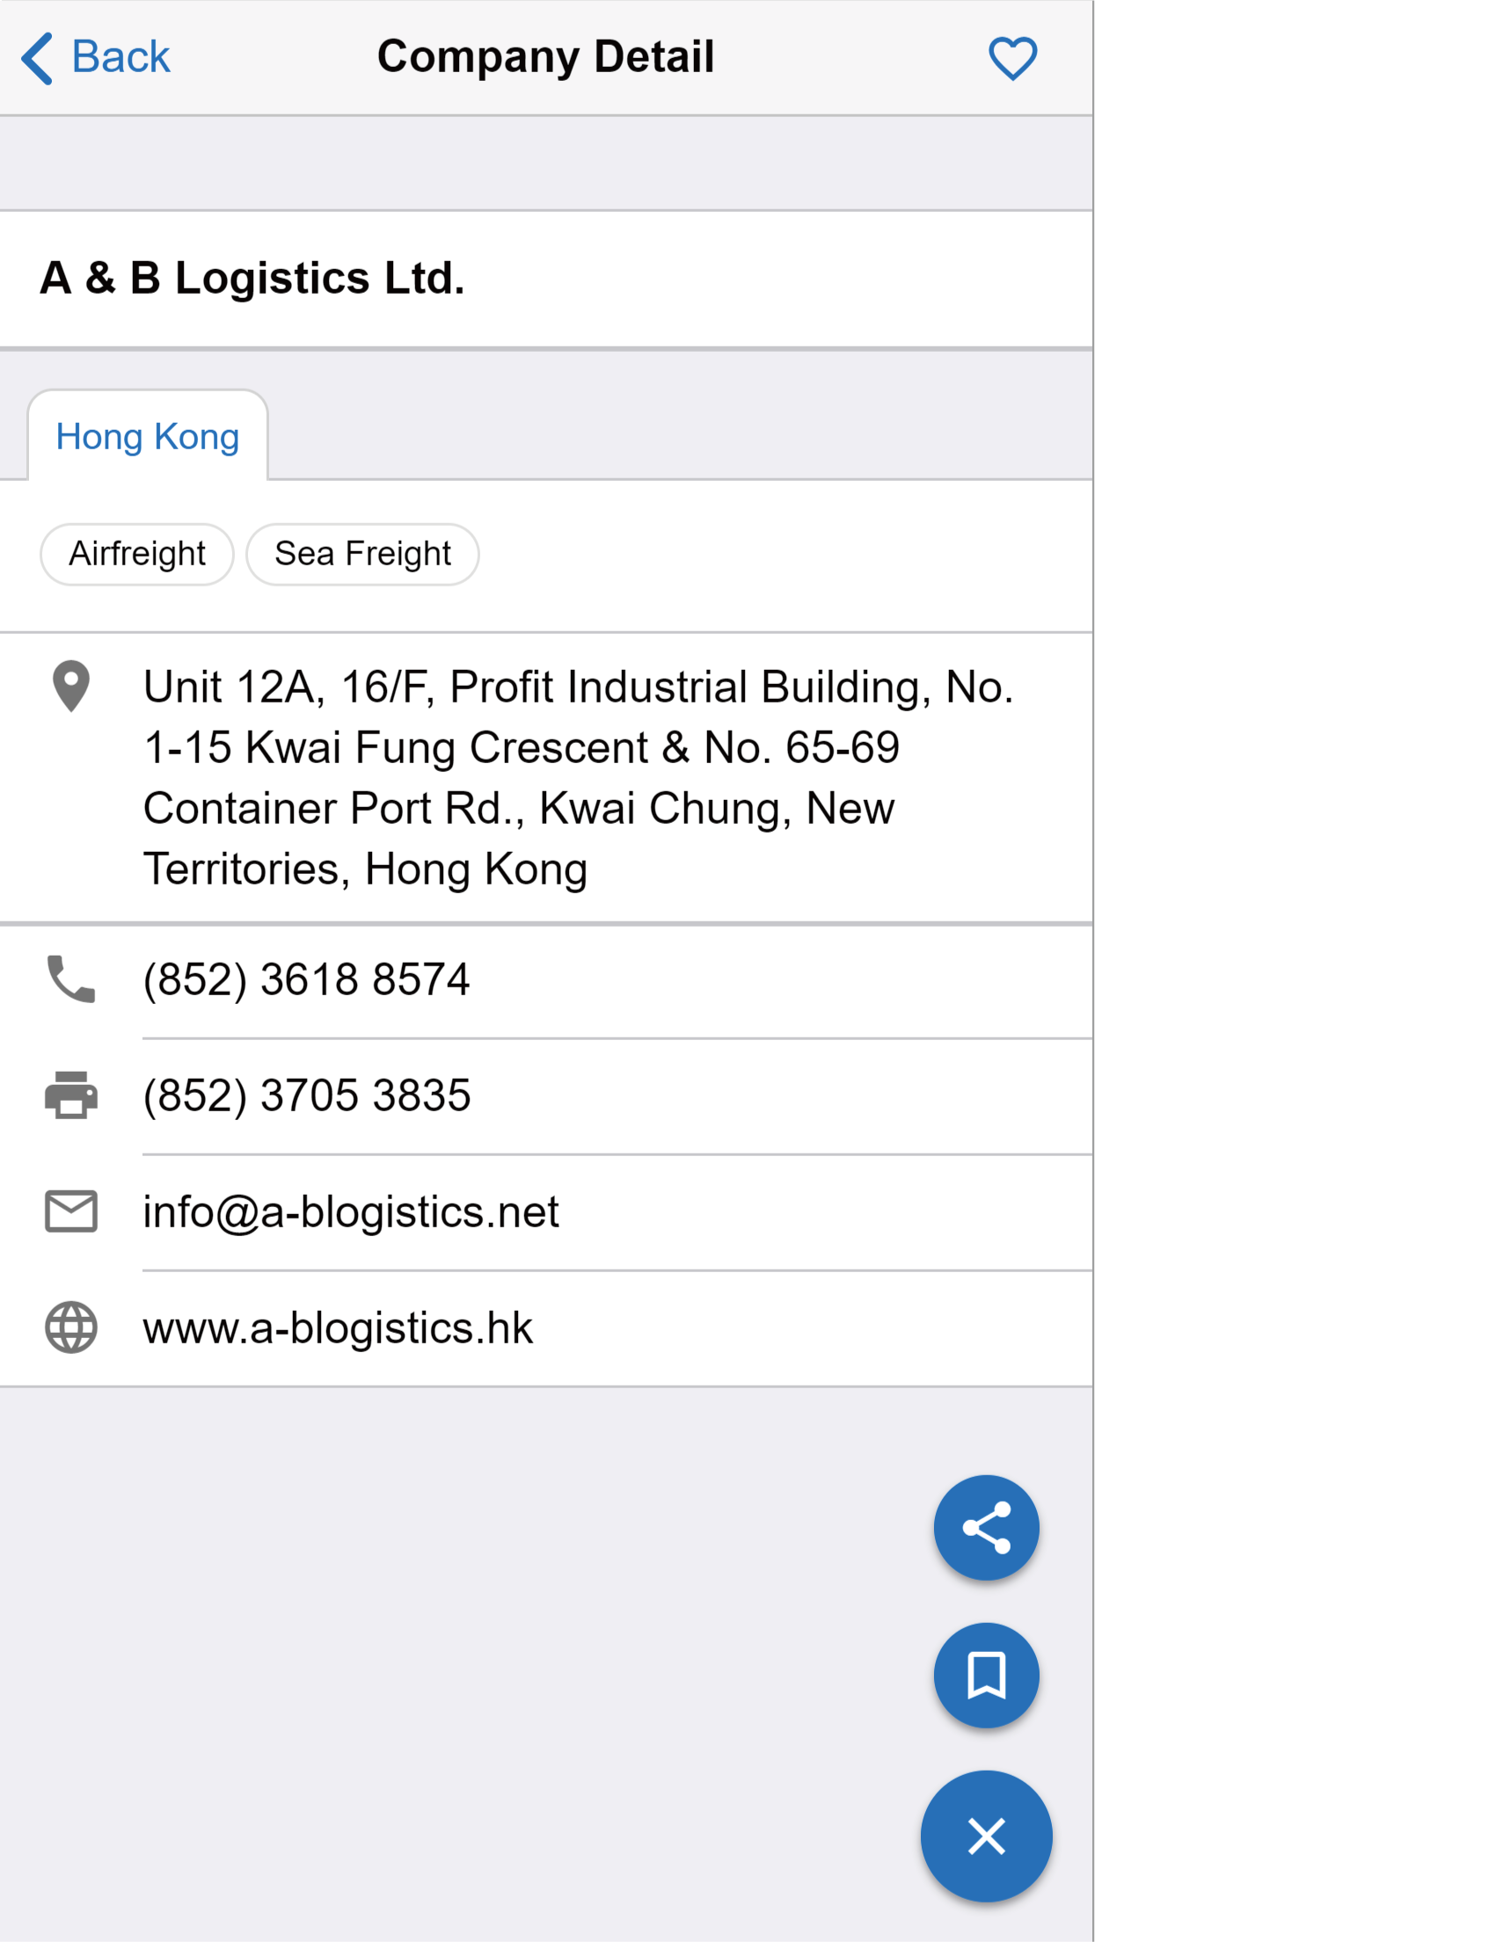This screenshot has width=1496, height=1942.
Task: Open email info@a-blogistics.net
Action: coord(350,1212)
